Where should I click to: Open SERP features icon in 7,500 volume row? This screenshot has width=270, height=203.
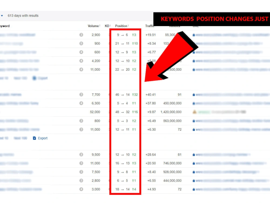pos(81,172)
